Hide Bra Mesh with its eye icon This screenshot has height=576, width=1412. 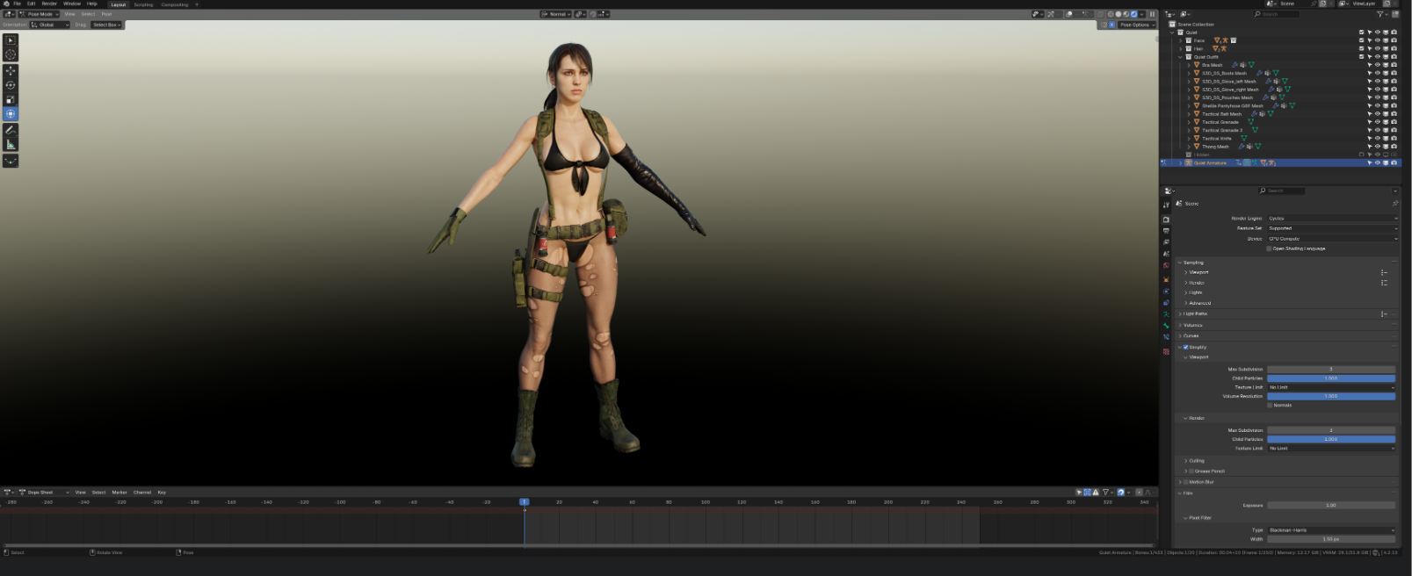[x=1377, y=65]
